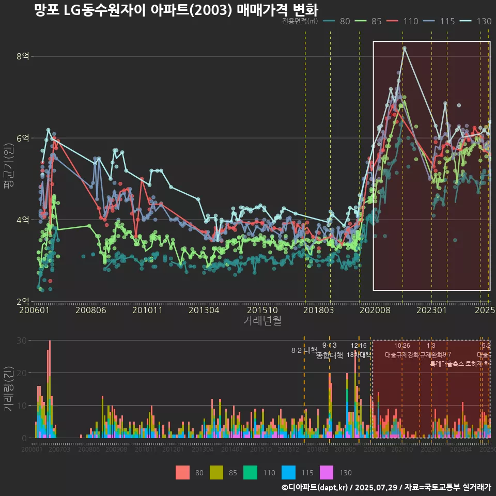Click the 1·3 규제완화 policy annotation

tap(431, 350)
